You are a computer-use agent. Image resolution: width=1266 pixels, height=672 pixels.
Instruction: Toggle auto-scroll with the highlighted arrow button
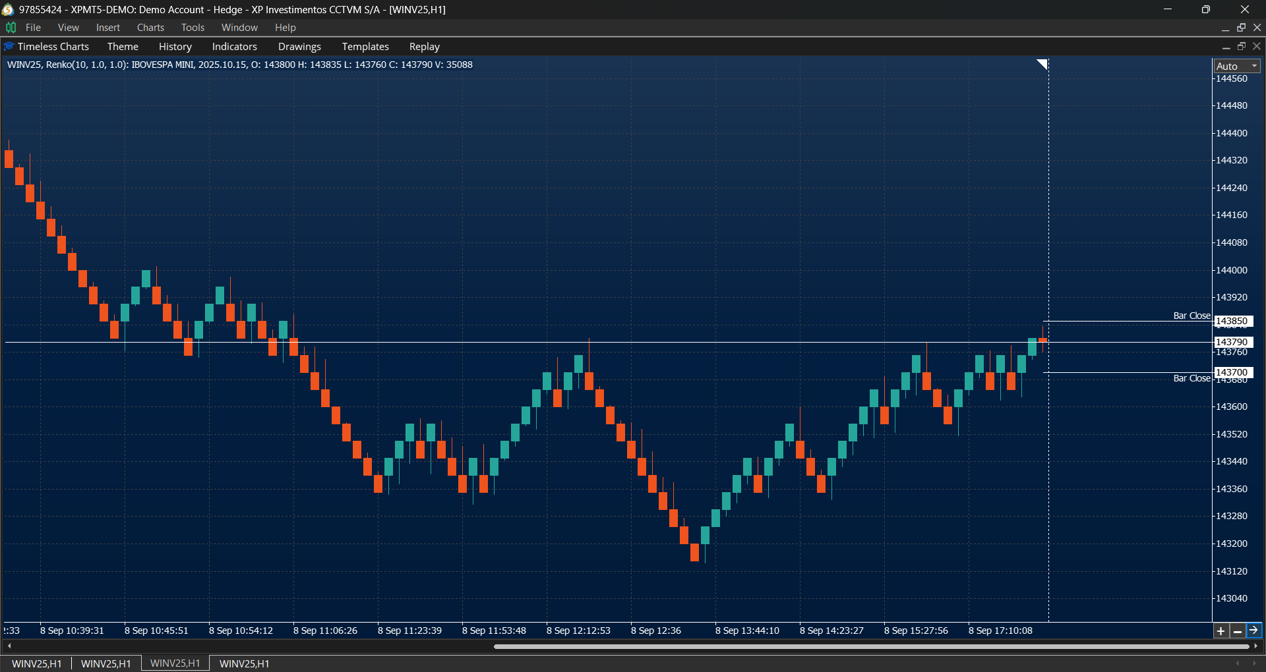click(1254, 630)
